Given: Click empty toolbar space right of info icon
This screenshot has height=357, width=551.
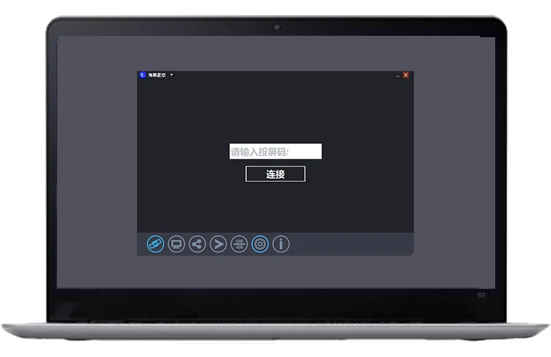Looking at the screenshot, I should click(351, 244).
